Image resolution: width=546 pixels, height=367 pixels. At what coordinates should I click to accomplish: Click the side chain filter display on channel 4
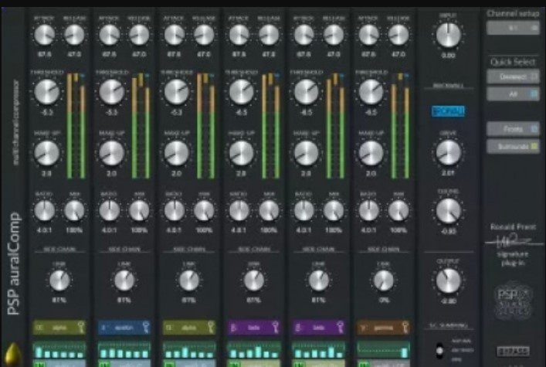coord(254,350)
